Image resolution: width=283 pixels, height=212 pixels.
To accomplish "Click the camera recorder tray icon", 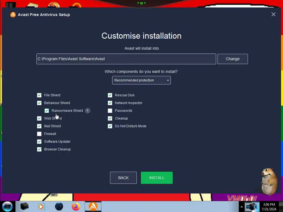I will pos(252,206).
